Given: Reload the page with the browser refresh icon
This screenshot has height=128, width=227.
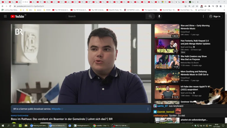Looking at the screenshot, I should [10, 6].
